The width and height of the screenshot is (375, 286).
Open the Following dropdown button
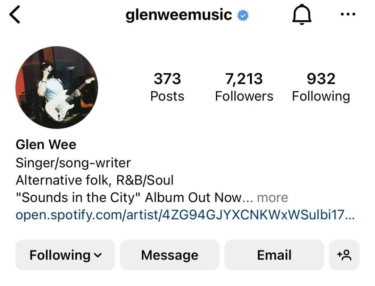[65, 255]
